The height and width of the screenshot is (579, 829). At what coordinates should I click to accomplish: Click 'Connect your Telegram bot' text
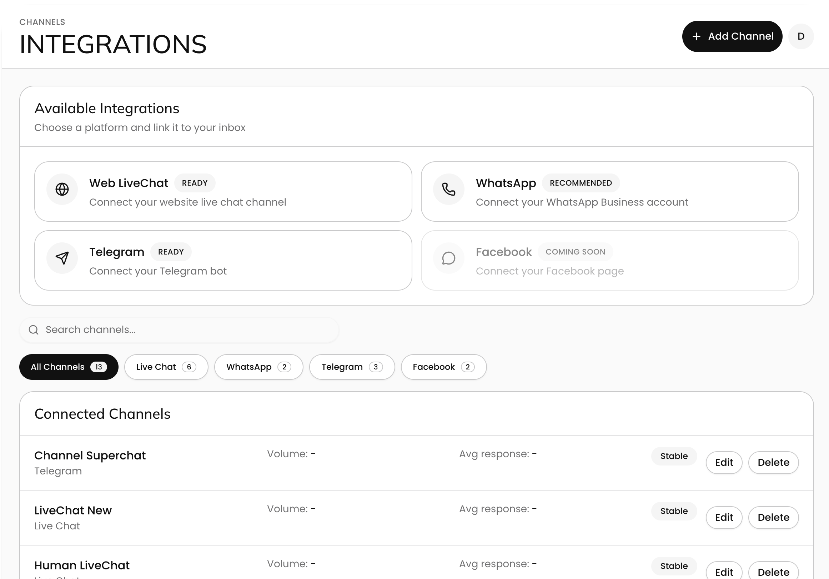coord(158,271)
